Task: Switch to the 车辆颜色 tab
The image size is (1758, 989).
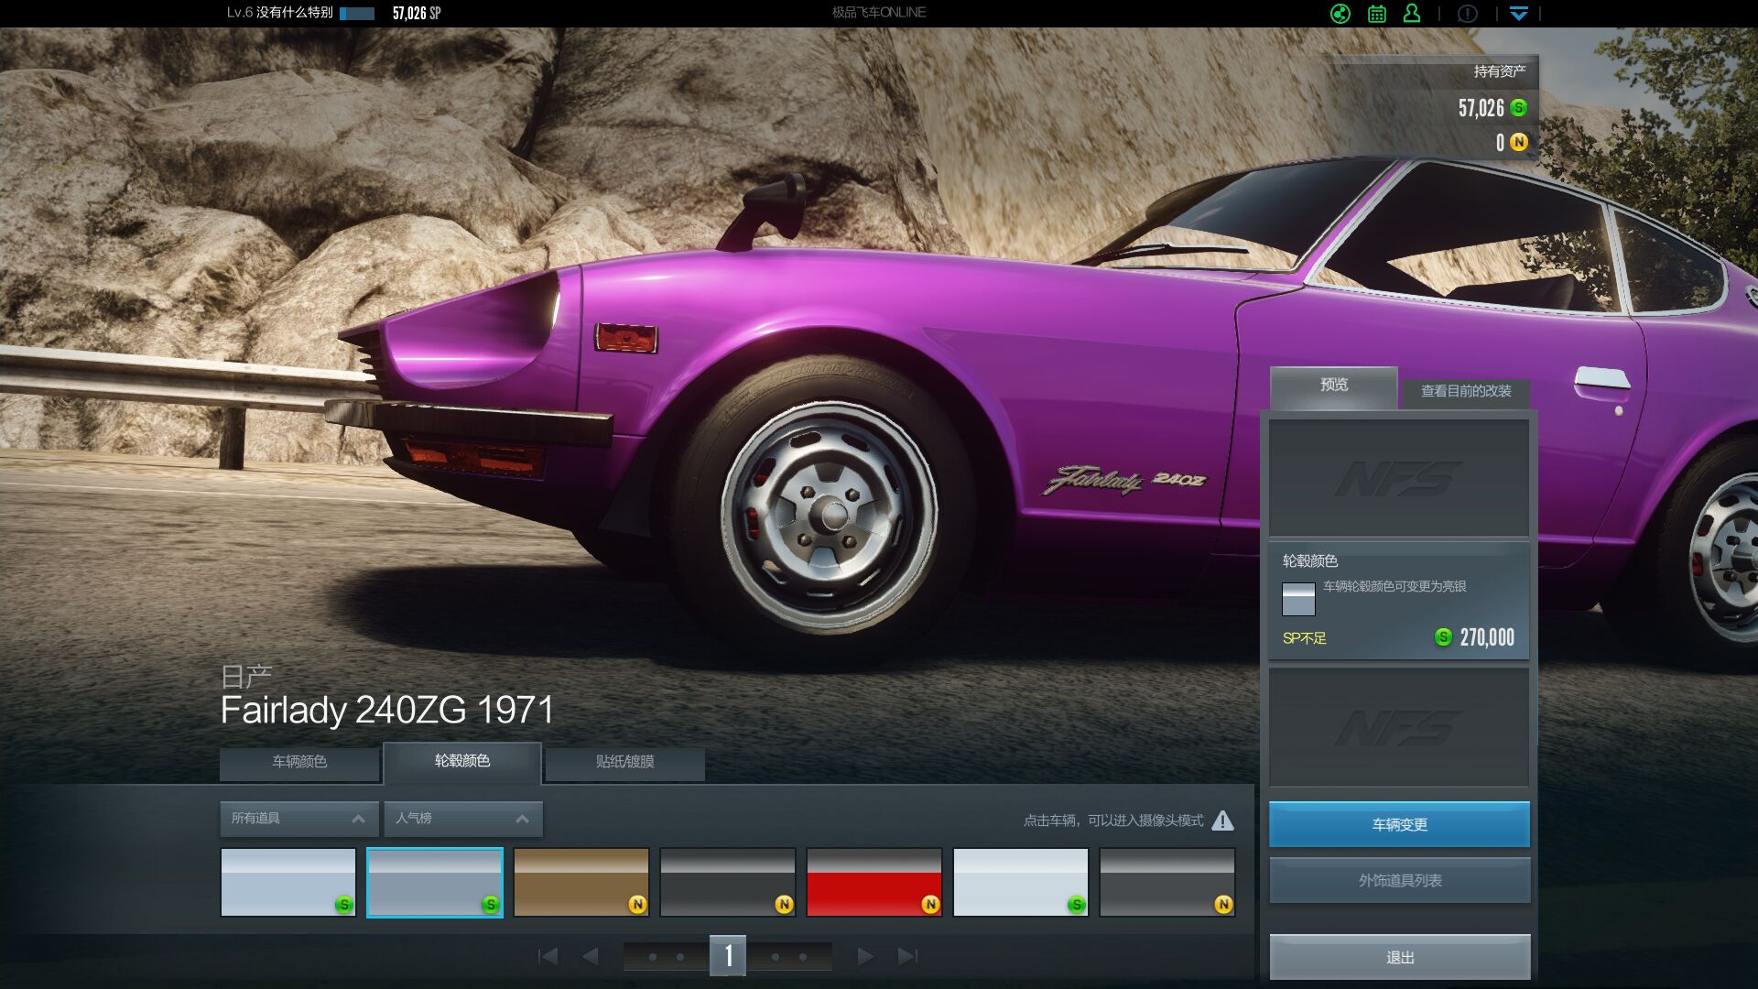Action: coord(299,763)
